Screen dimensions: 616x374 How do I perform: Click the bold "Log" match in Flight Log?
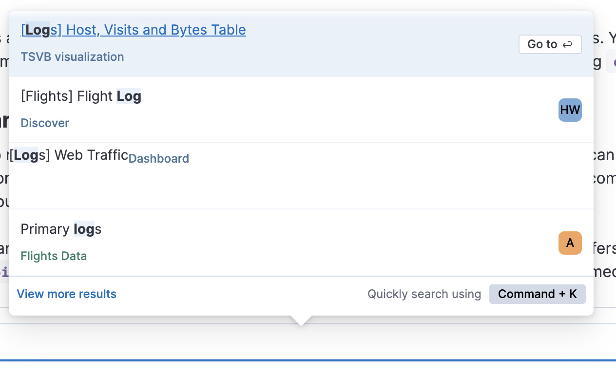tap(129, 96)
